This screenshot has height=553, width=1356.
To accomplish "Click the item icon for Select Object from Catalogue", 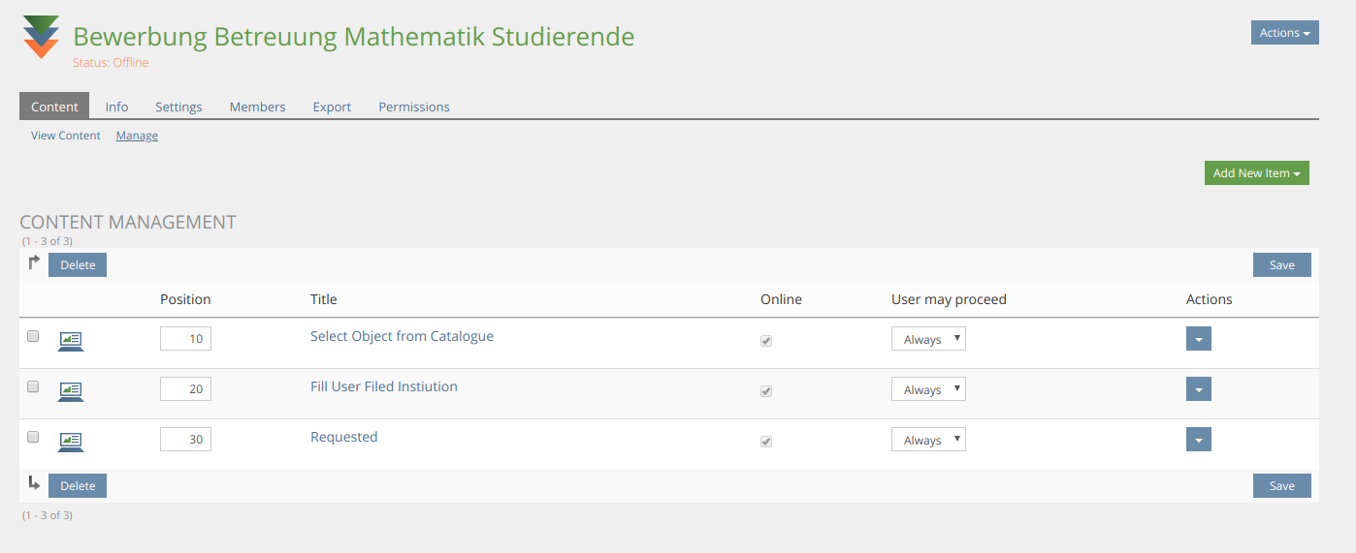I will [x=71, y=340].
